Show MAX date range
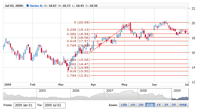Screen dimensions: 206x111 (x=183, y=105)
